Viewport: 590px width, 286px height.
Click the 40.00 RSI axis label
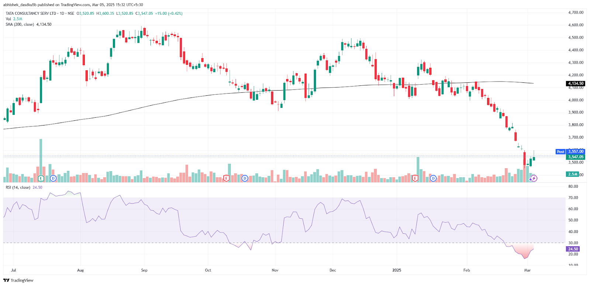click(x=573, y=232)
